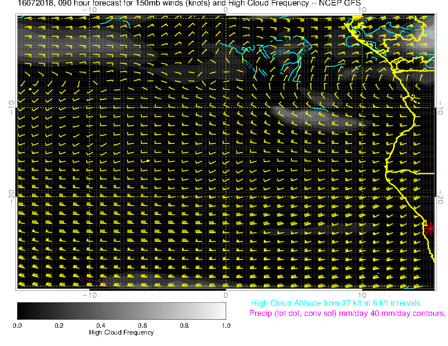Click the elongated gray cloud band near the red marker
This screenshot has height=346, width=448.
coord(318,229)
